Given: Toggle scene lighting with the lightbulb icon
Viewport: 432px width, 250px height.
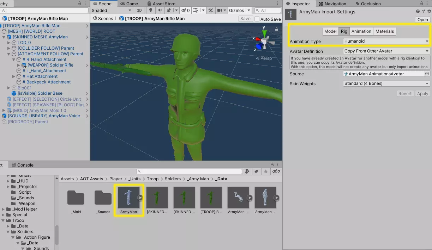Looking at the screenshot, I should tap(151, 11).
